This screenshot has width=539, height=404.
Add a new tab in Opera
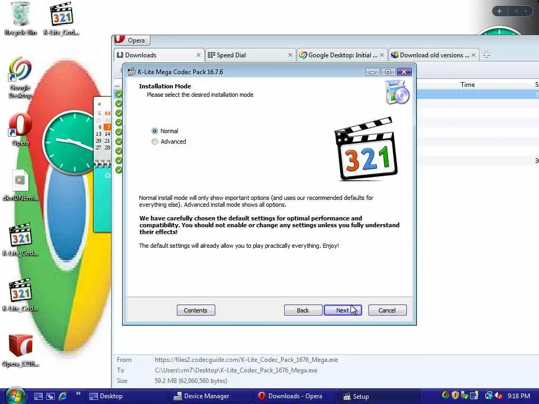(486, 55)
